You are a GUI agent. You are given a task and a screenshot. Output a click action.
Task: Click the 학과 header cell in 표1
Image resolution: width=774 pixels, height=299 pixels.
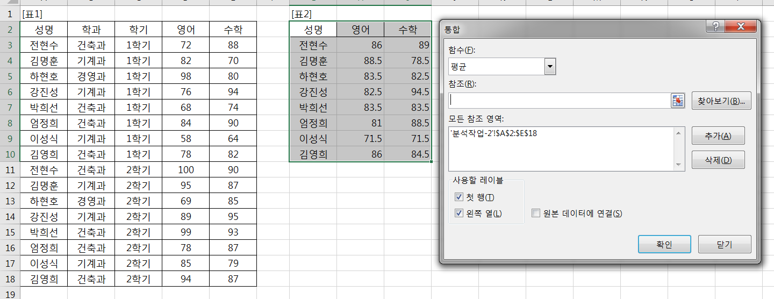(x=91, y=30)
